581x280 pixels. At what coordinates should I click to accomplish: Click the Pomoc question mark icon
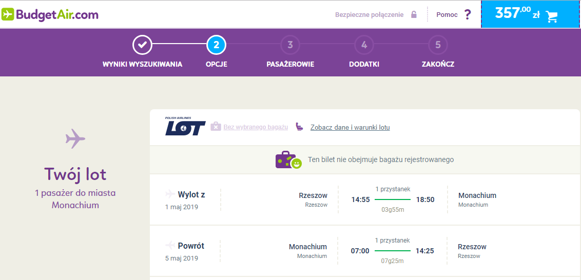(x=468, y=15)
